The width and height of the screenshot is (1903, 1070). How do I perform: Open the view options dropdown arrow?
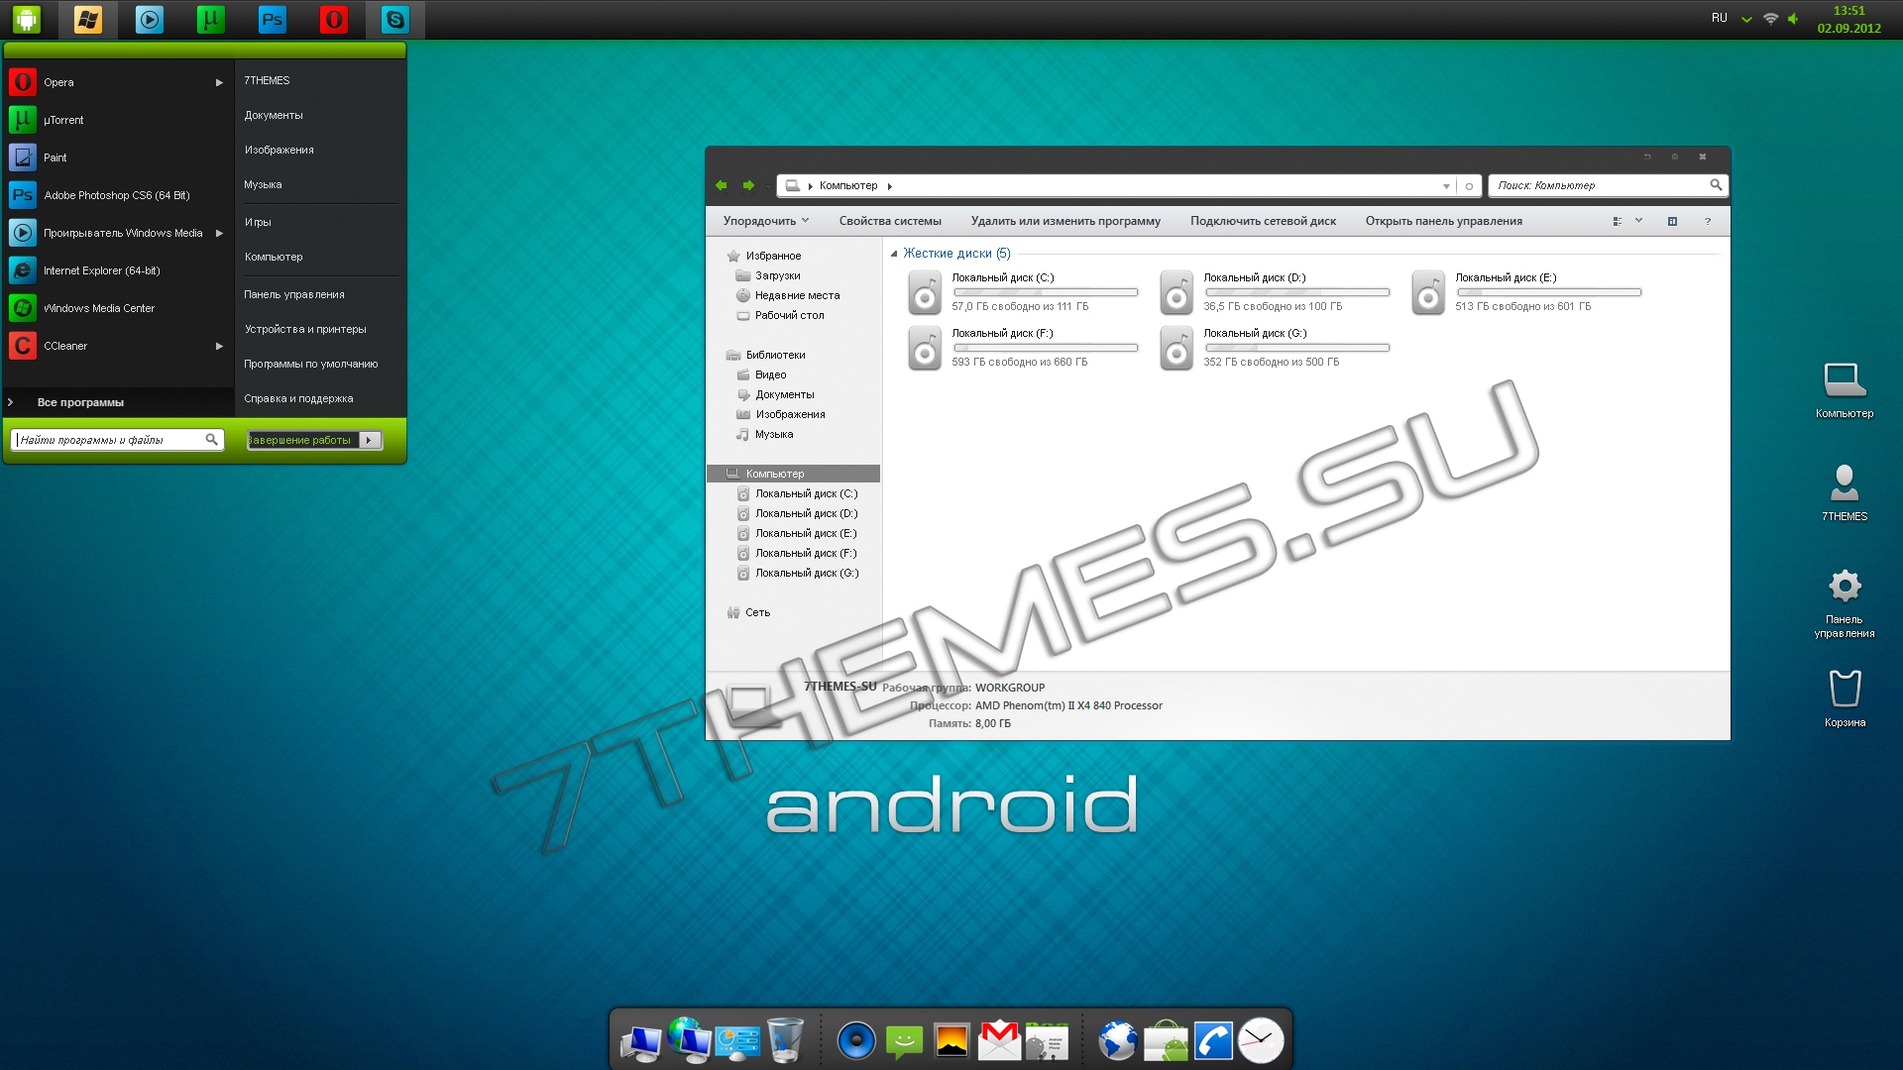point(1639,220)
